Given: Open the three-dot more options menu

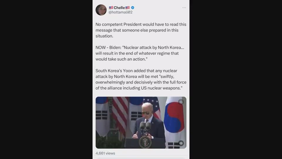Looking at the screenshot, I should click(x=184, y=8).
